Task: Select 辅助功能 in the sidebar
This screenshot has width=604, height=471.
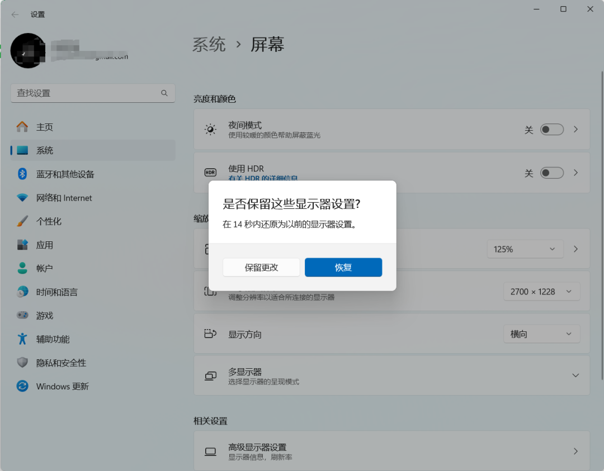Action: (53, 339)
